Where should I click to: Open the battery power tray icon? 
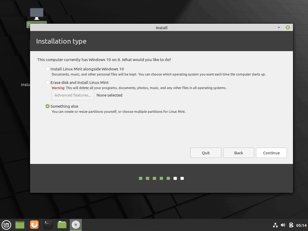(291, 225)
